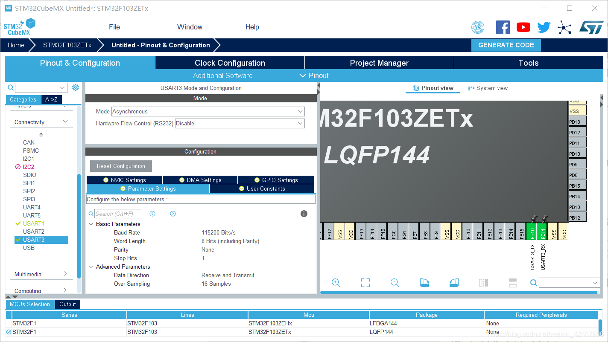Show parameter information icon
Screen dimensions: 608x342
pos(304,214)
